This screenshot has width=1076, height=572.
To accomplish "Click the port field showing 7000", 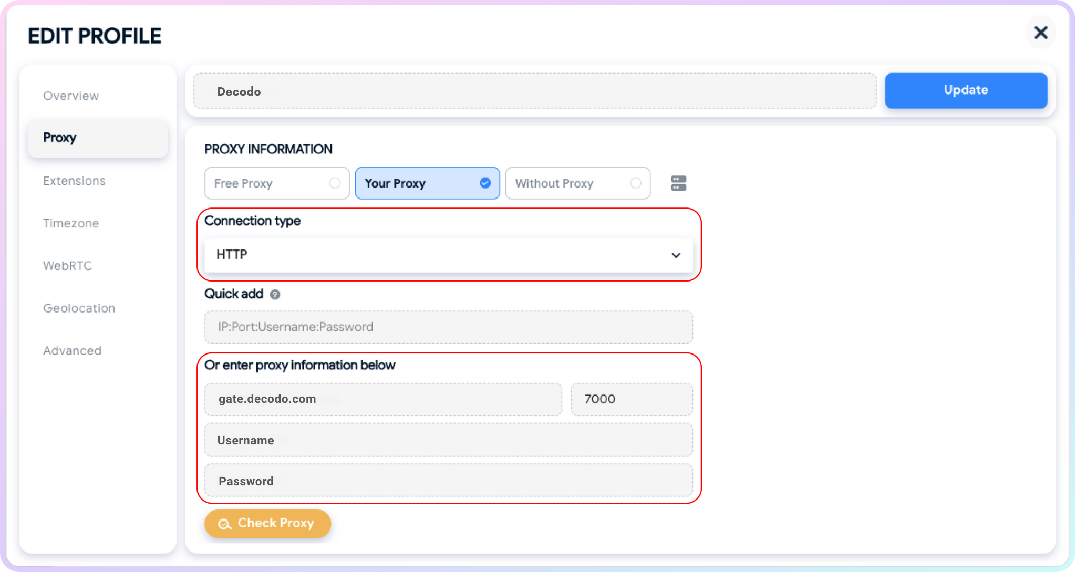I will click(x=631, y=399).
